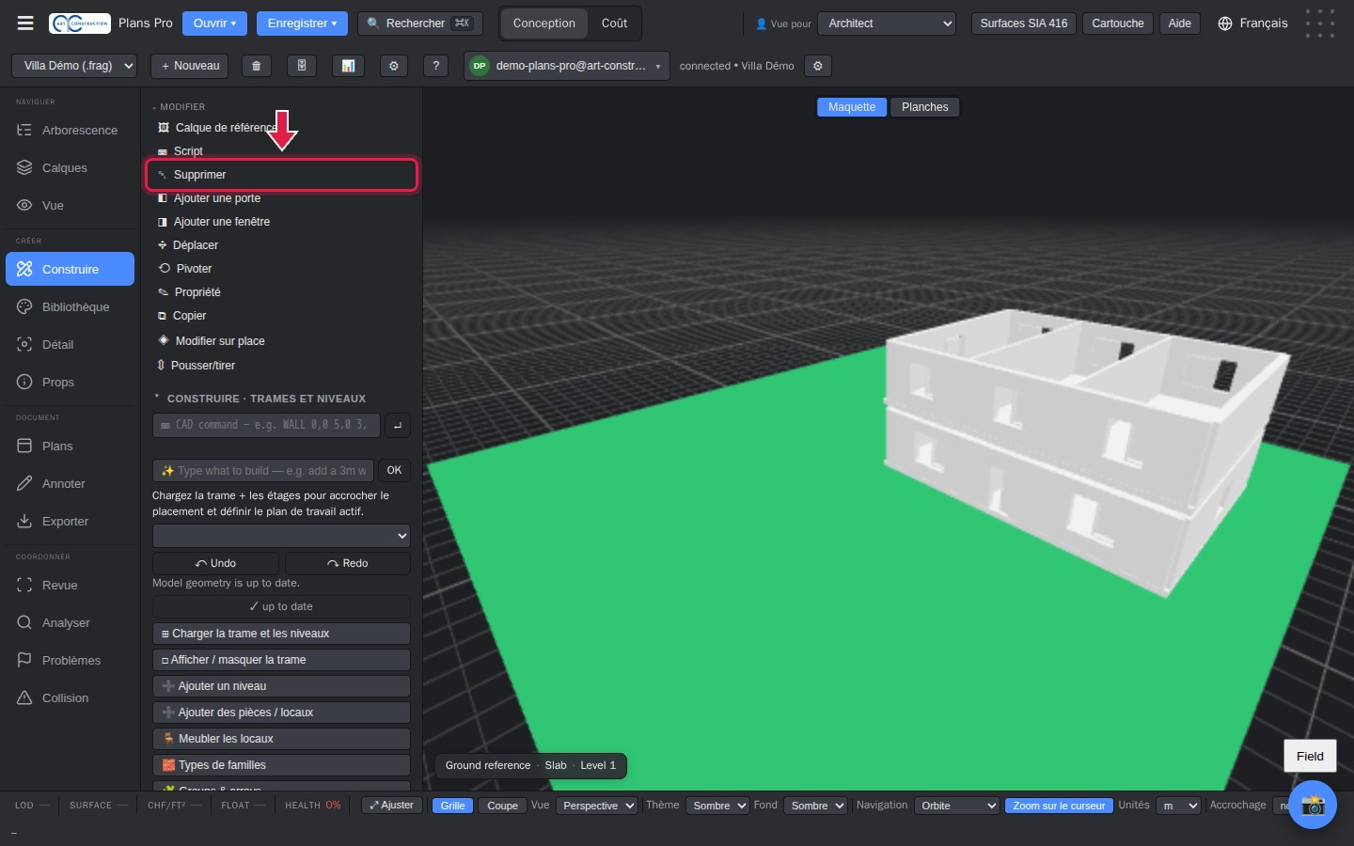Click the chart statistics icon button
This screenshot has width=1354, height=846.
click(348, 66)
